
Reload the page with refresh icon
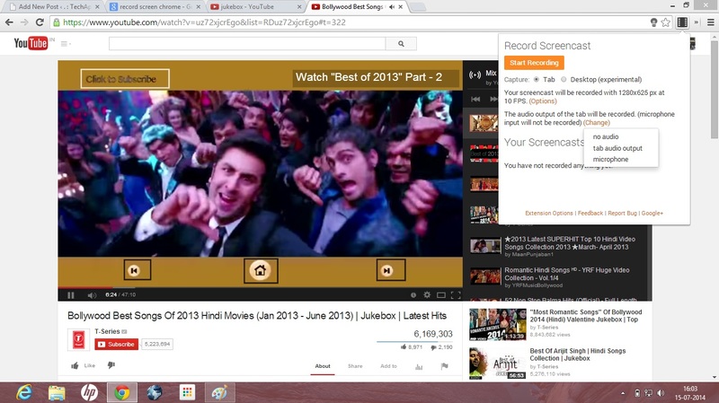tap(40, 22)
